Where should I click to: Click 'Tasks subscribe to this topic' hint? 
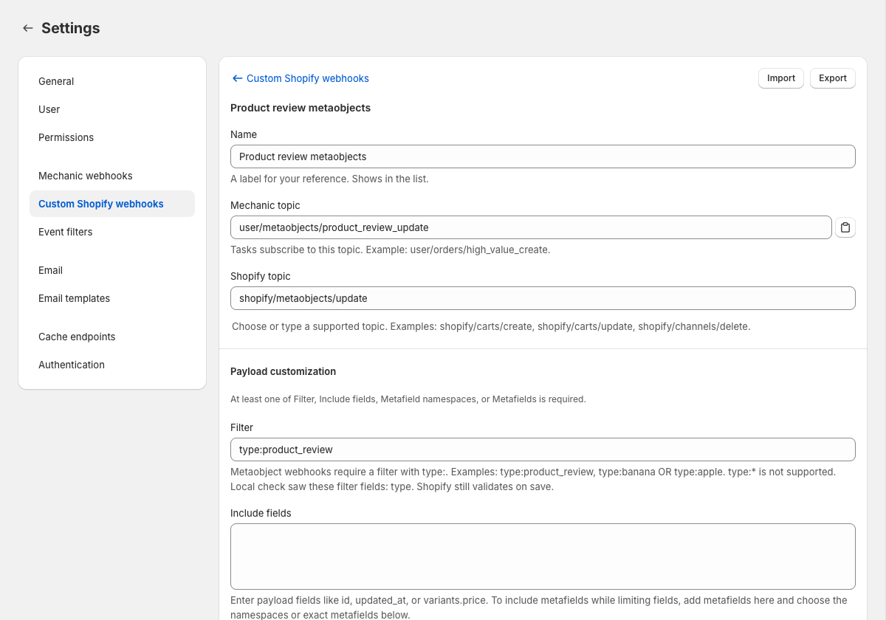point(390,249)
